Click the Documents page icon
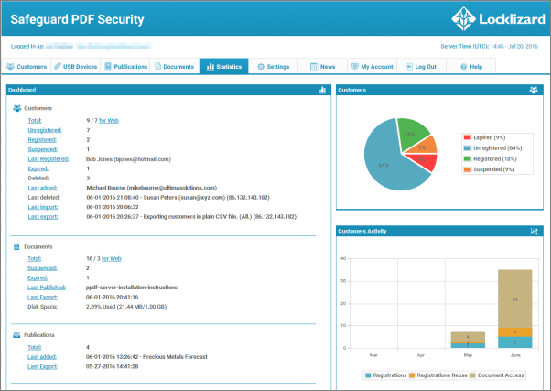Screen dimensions: 551x391 (x=157, y=66)
